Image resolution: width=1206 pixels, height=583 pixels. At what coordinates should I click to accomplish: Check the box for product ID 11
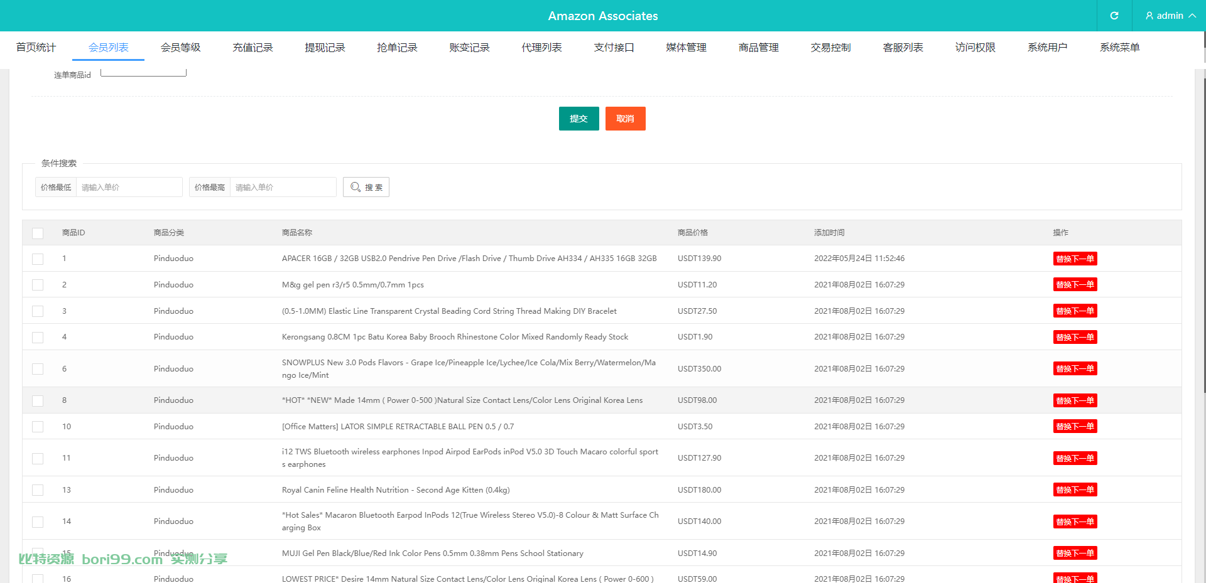pyautogui.click(x=38, y=458)
